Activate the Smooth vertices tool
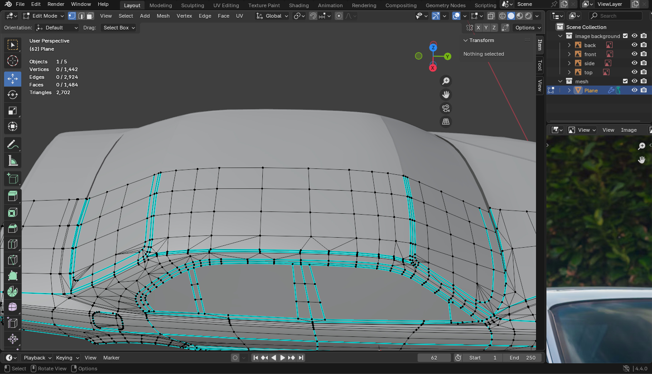 [x=13, y=307]
